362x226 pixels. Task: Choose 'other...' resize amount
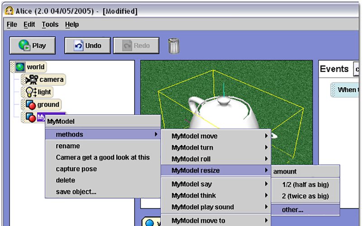(305, 210)
